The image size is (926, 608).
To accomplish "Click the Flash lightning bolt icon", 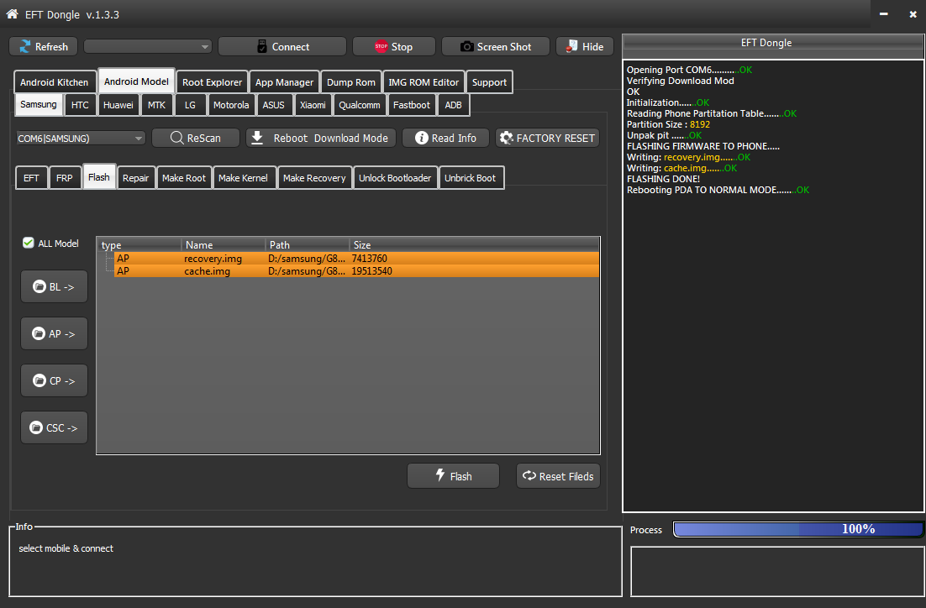I will pos(440,474).
